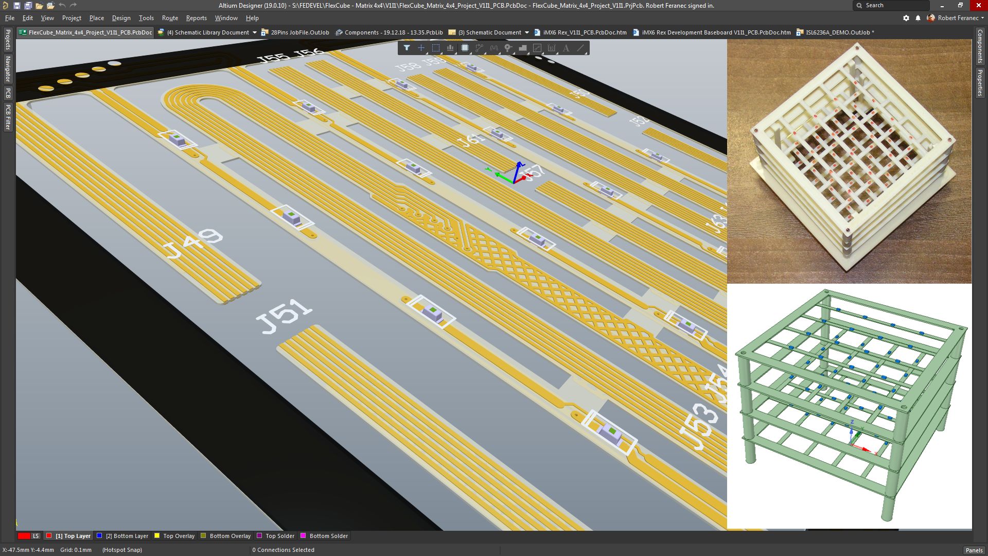Open the Route menu

170,18
